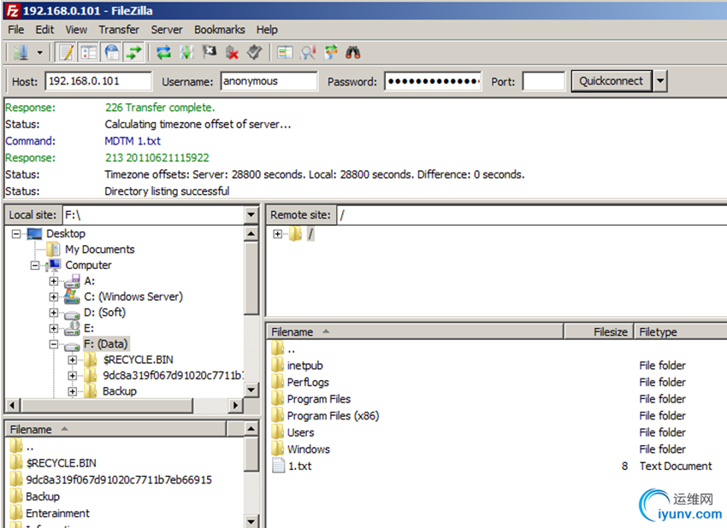727x528 pixels.
Task: Click local tree horizontal scroll right arrow
Action: pos(235,405)
